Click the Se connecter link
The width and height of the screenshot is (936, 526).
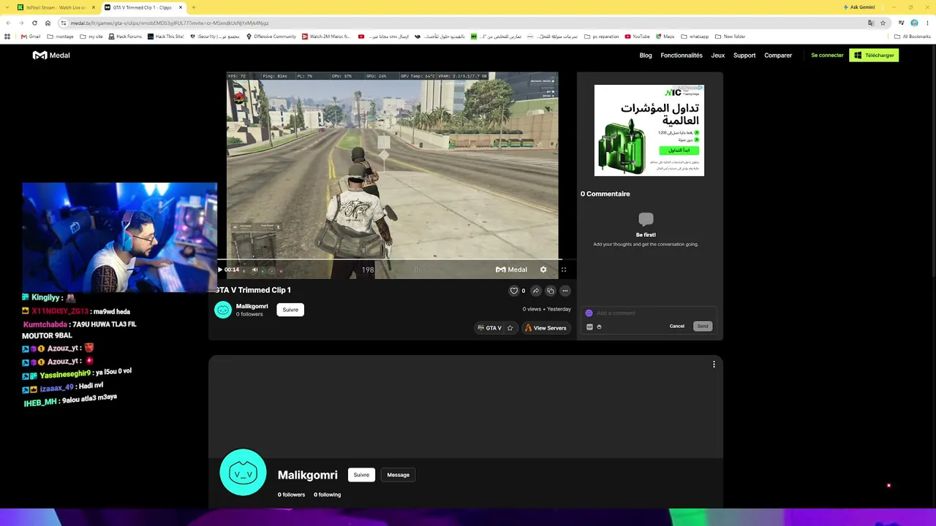pos(827,56)
